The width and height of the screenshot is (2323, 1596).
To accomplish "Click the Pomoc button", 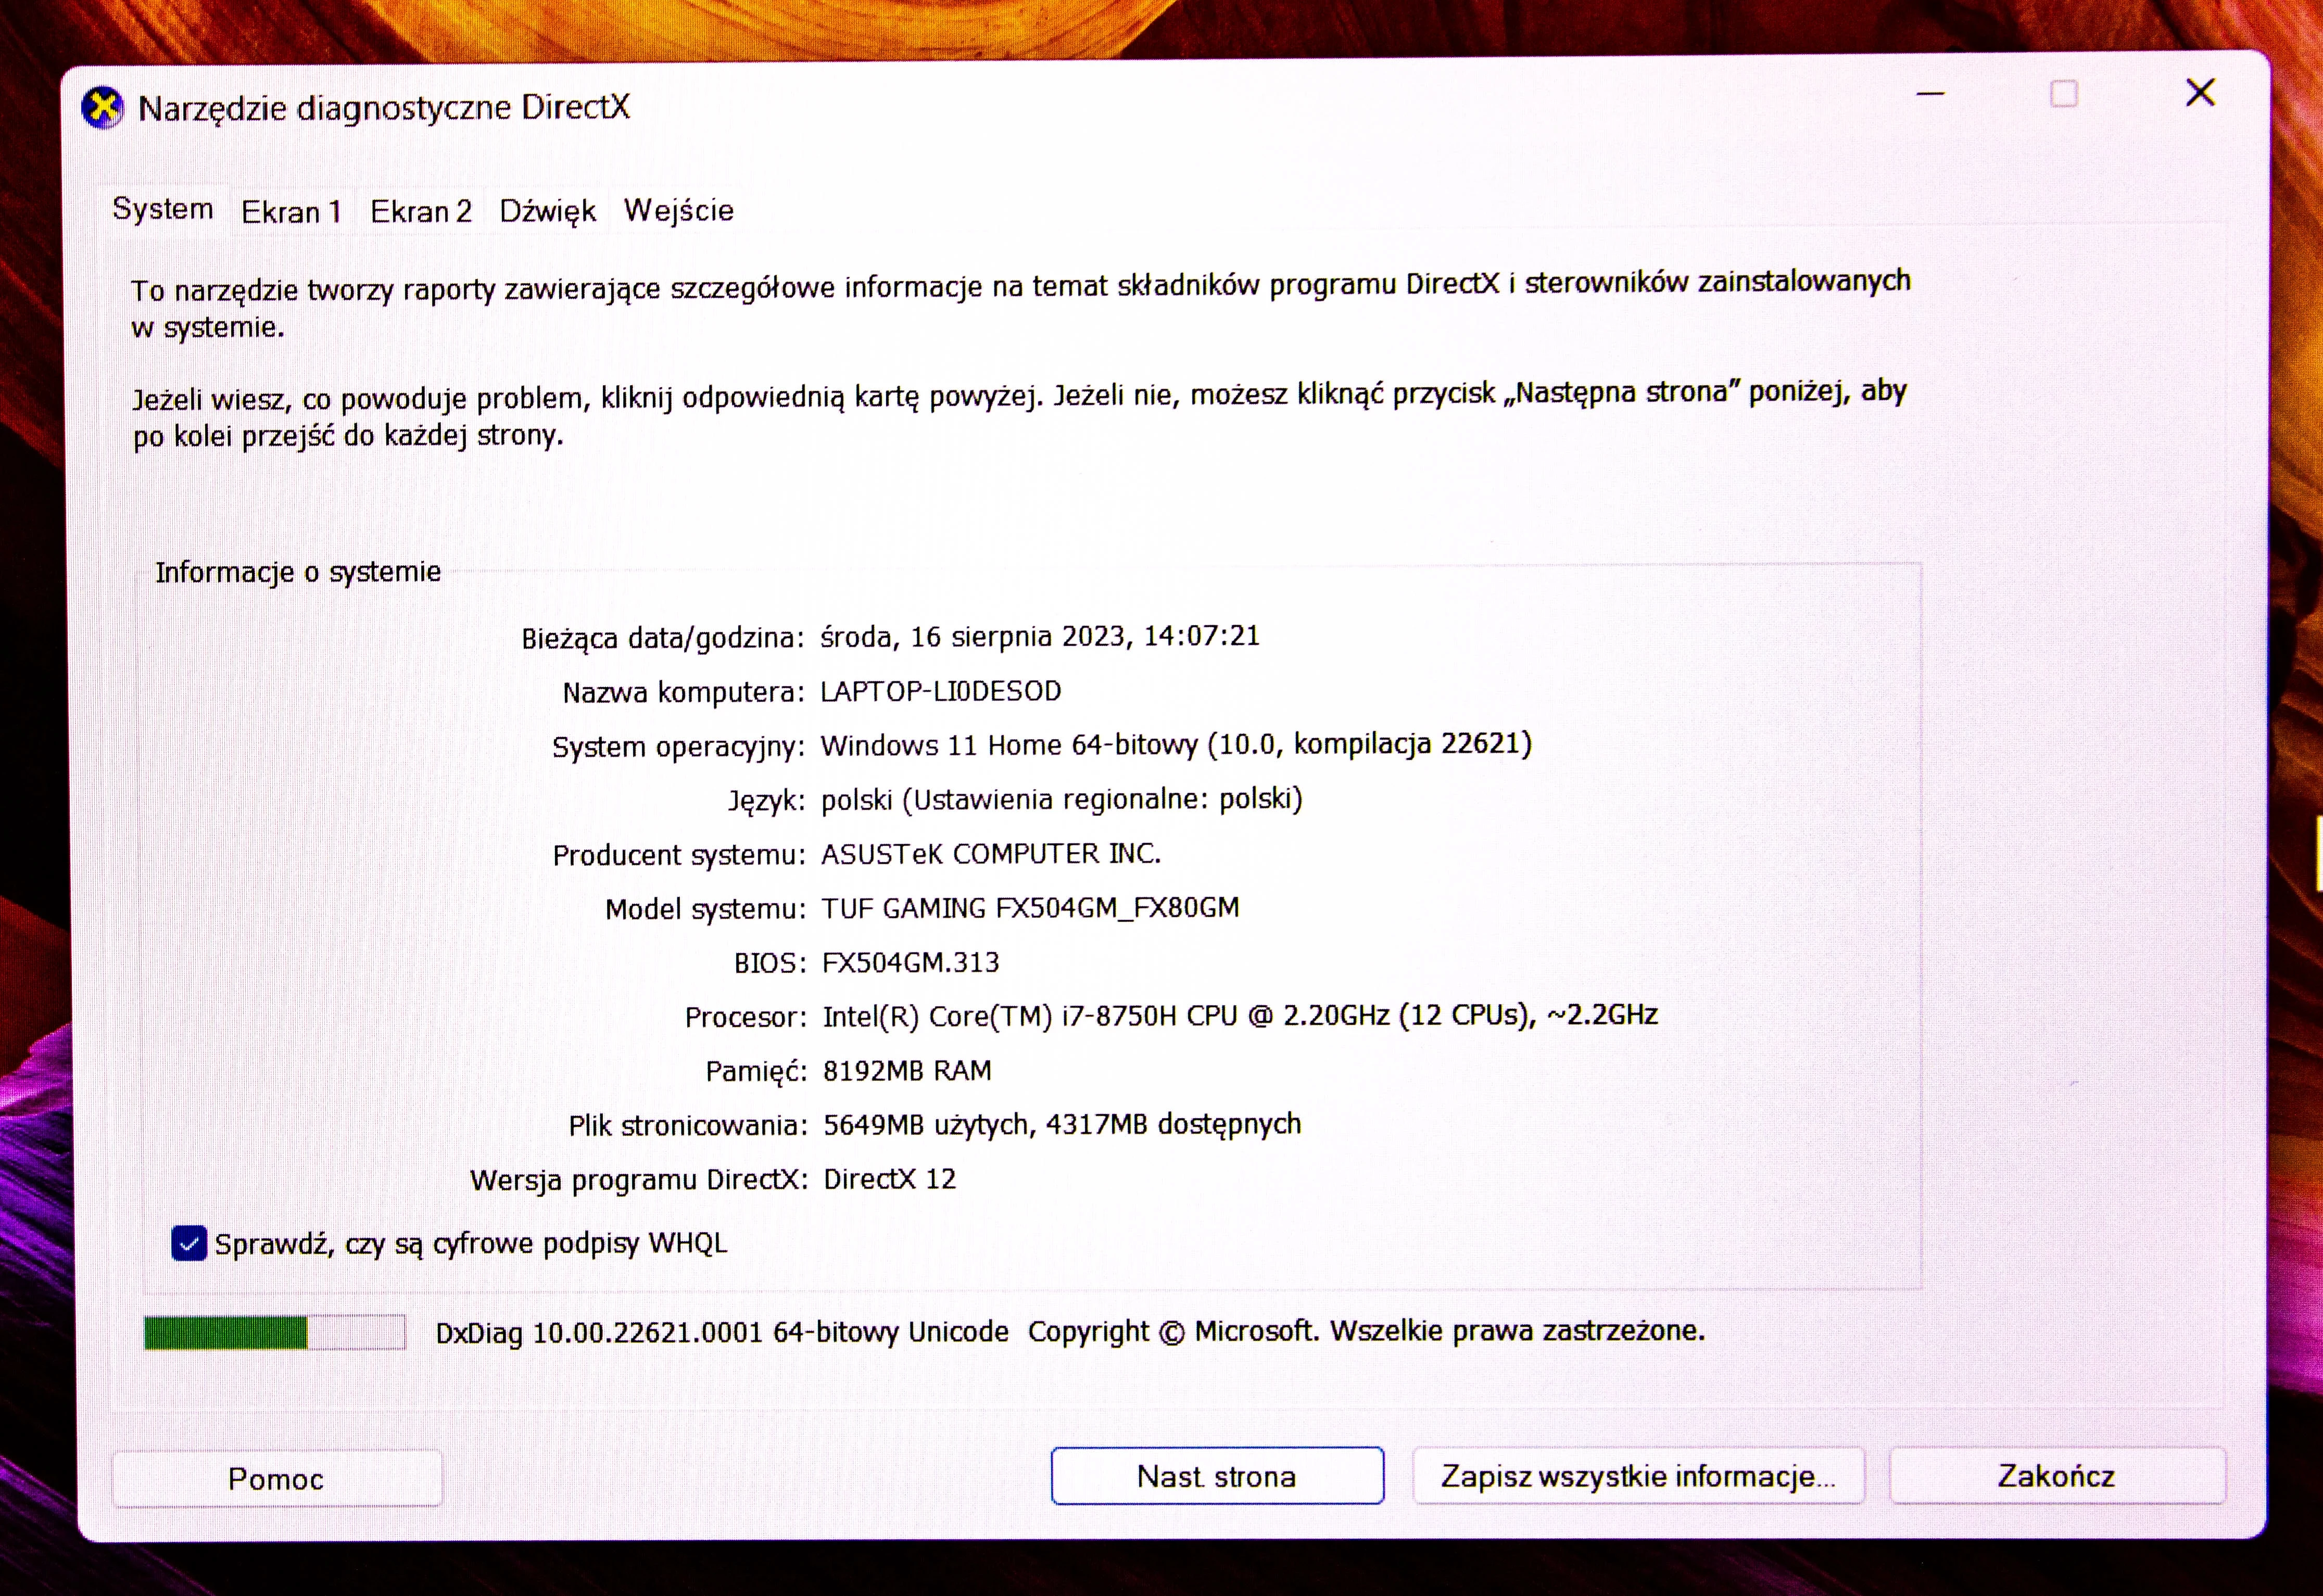I will (276, 1478).
